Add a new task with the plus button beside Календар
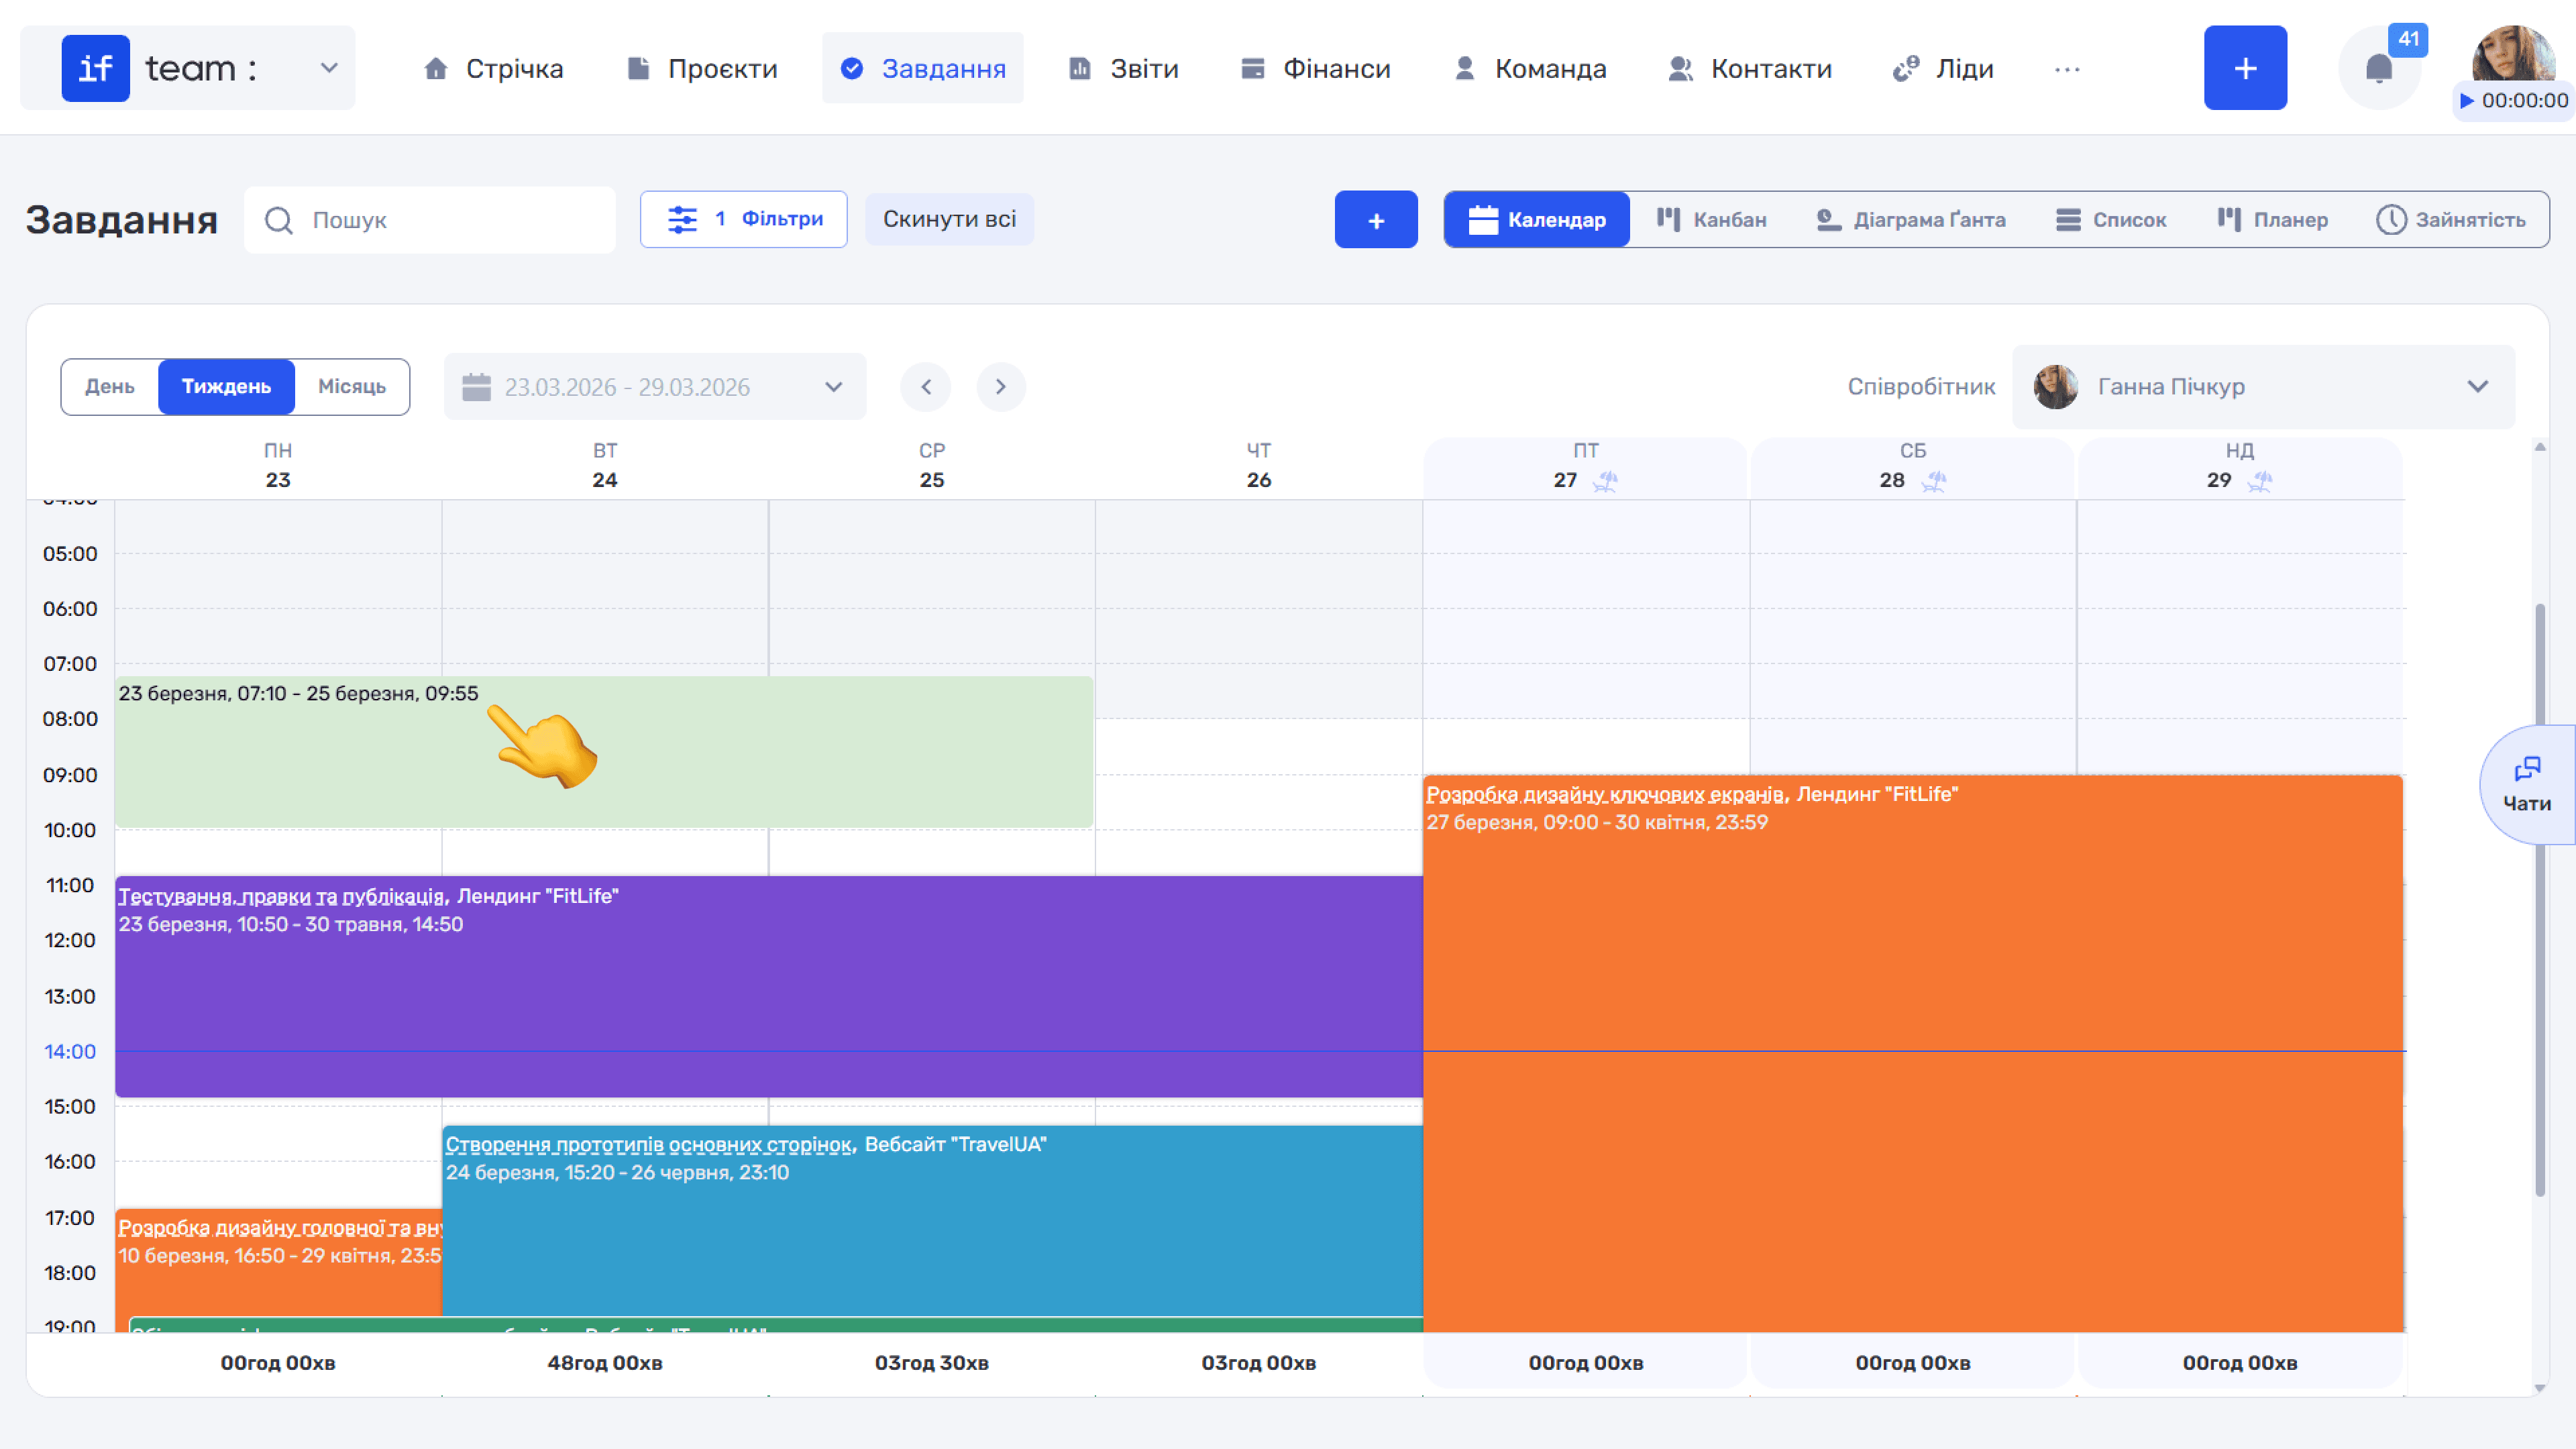 pyautogui.click(x=1376, y=219)
